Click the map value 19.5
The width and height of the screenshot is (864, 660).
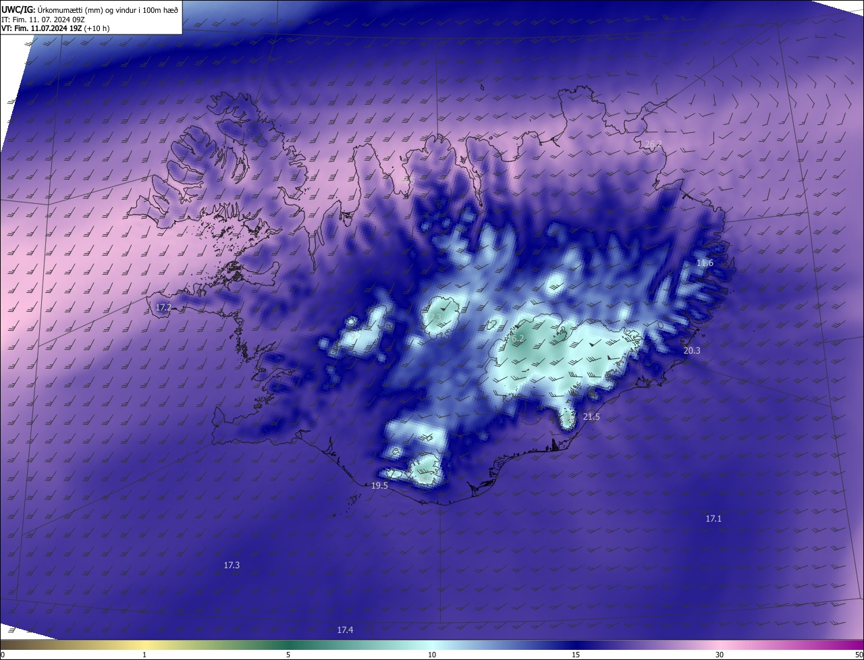click(x=379, y=485)
